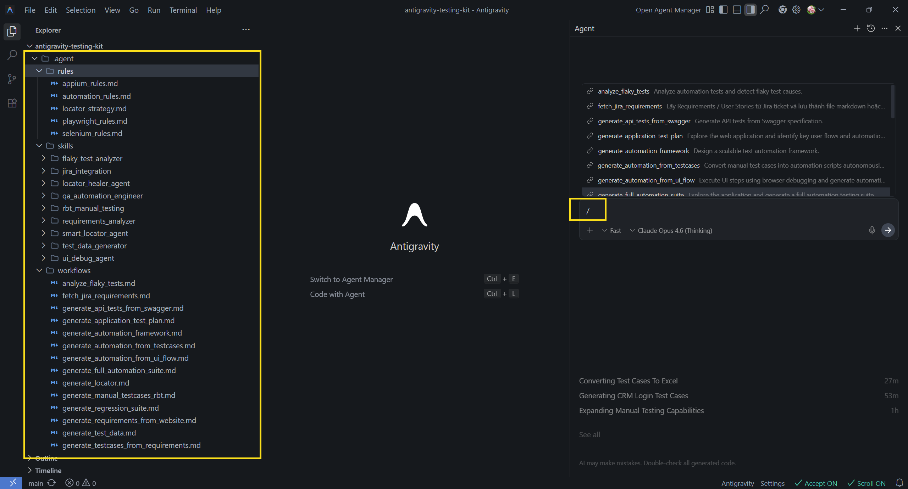Open the Terminal menu
The width and height of the screenshot is (908, 489).
pos(183,10)
